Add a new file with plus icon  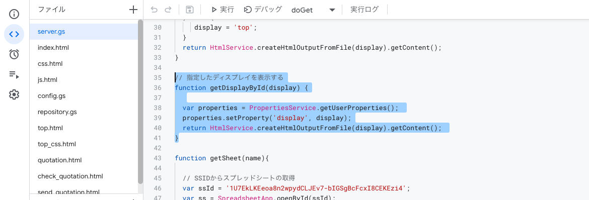coord(133,10)
